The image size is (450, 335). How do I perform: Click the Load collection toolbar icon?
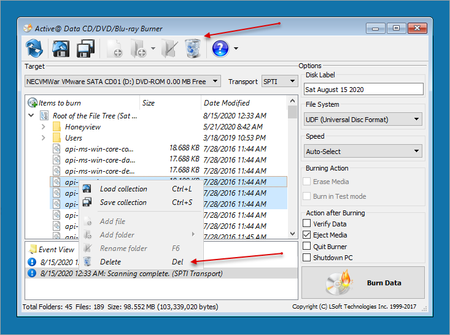61,48
